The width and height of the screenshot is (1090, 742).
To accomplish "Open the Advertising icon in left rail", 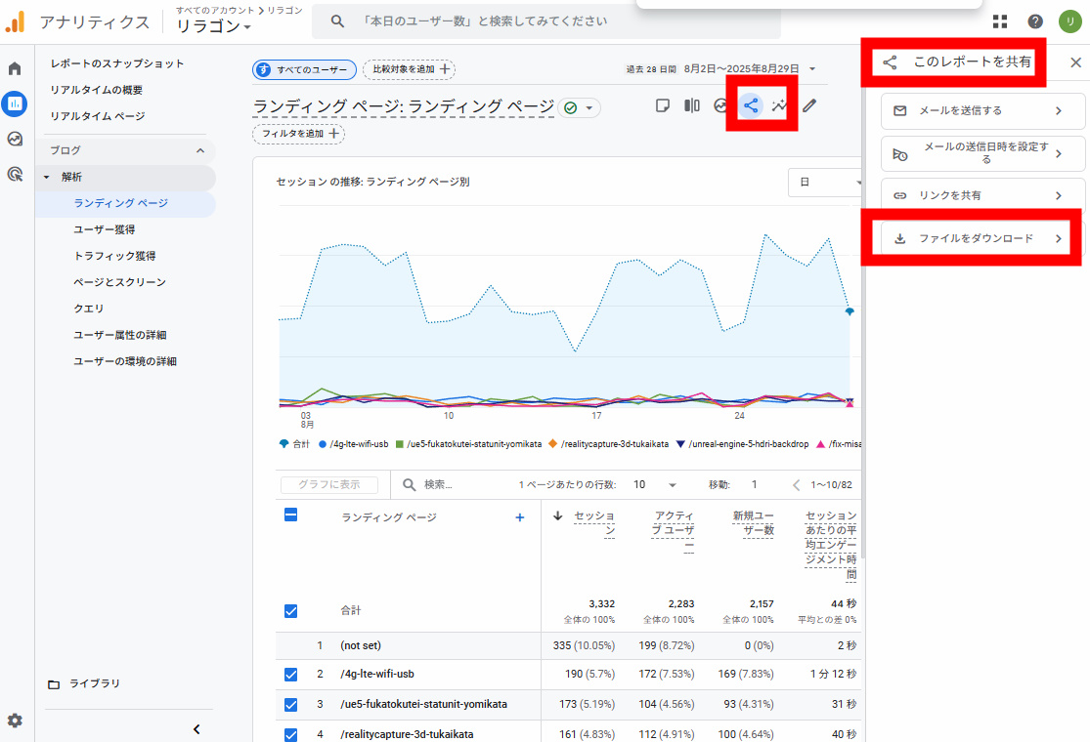I will coord(15,175).
